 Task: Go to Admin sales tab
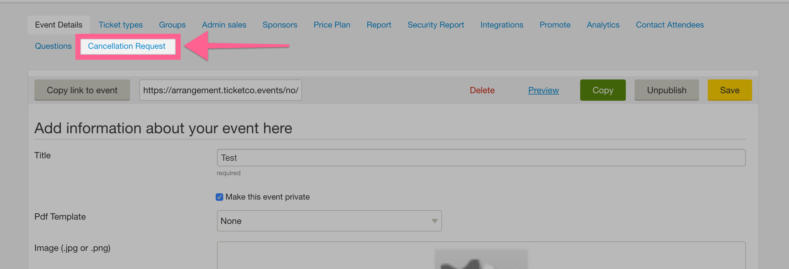224,25
